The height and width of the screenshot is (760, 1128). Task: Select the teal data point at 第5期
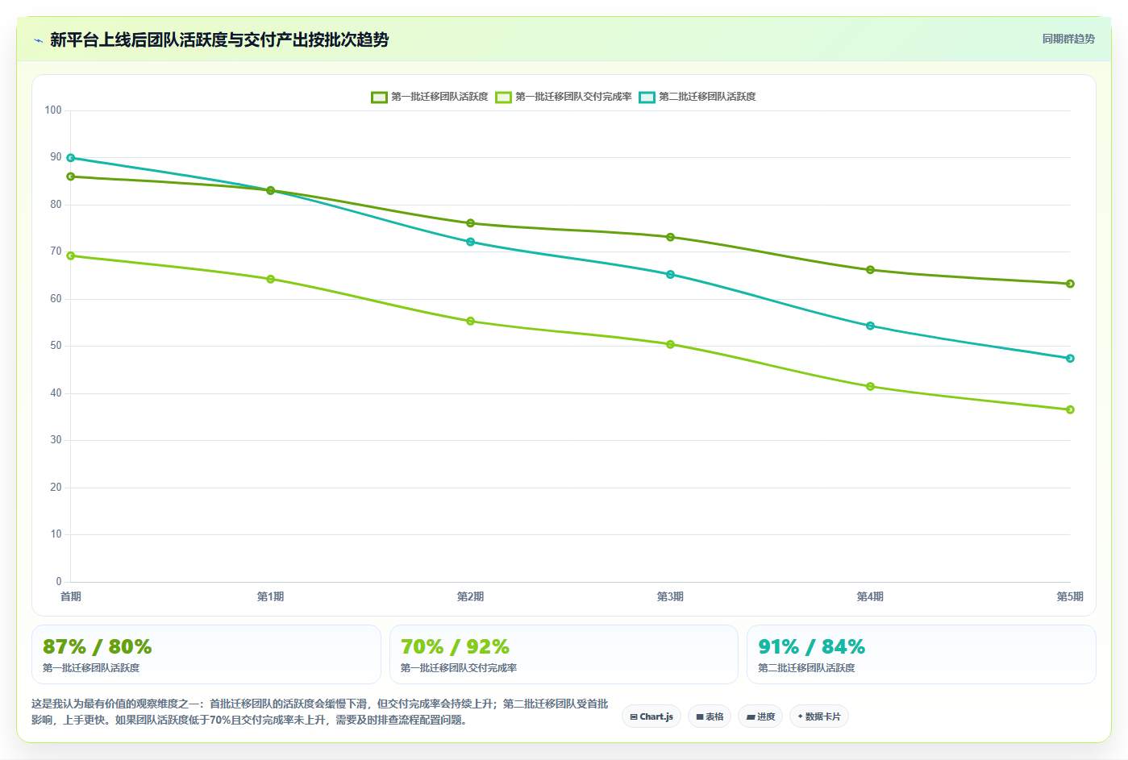(x=1071, y=358)
